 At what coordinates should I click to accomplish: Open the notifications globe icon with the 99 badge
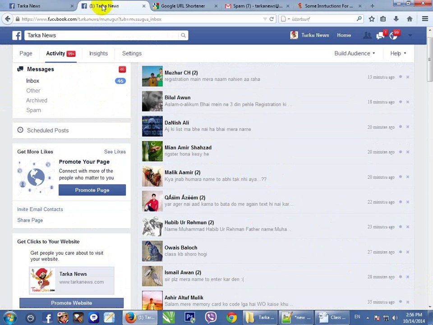pos(393,35)
